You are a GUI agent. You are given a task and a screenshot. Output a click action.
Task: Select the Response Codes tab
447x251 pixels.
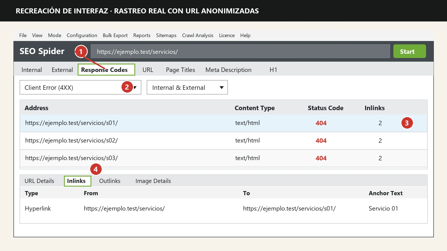coord(106,69)
